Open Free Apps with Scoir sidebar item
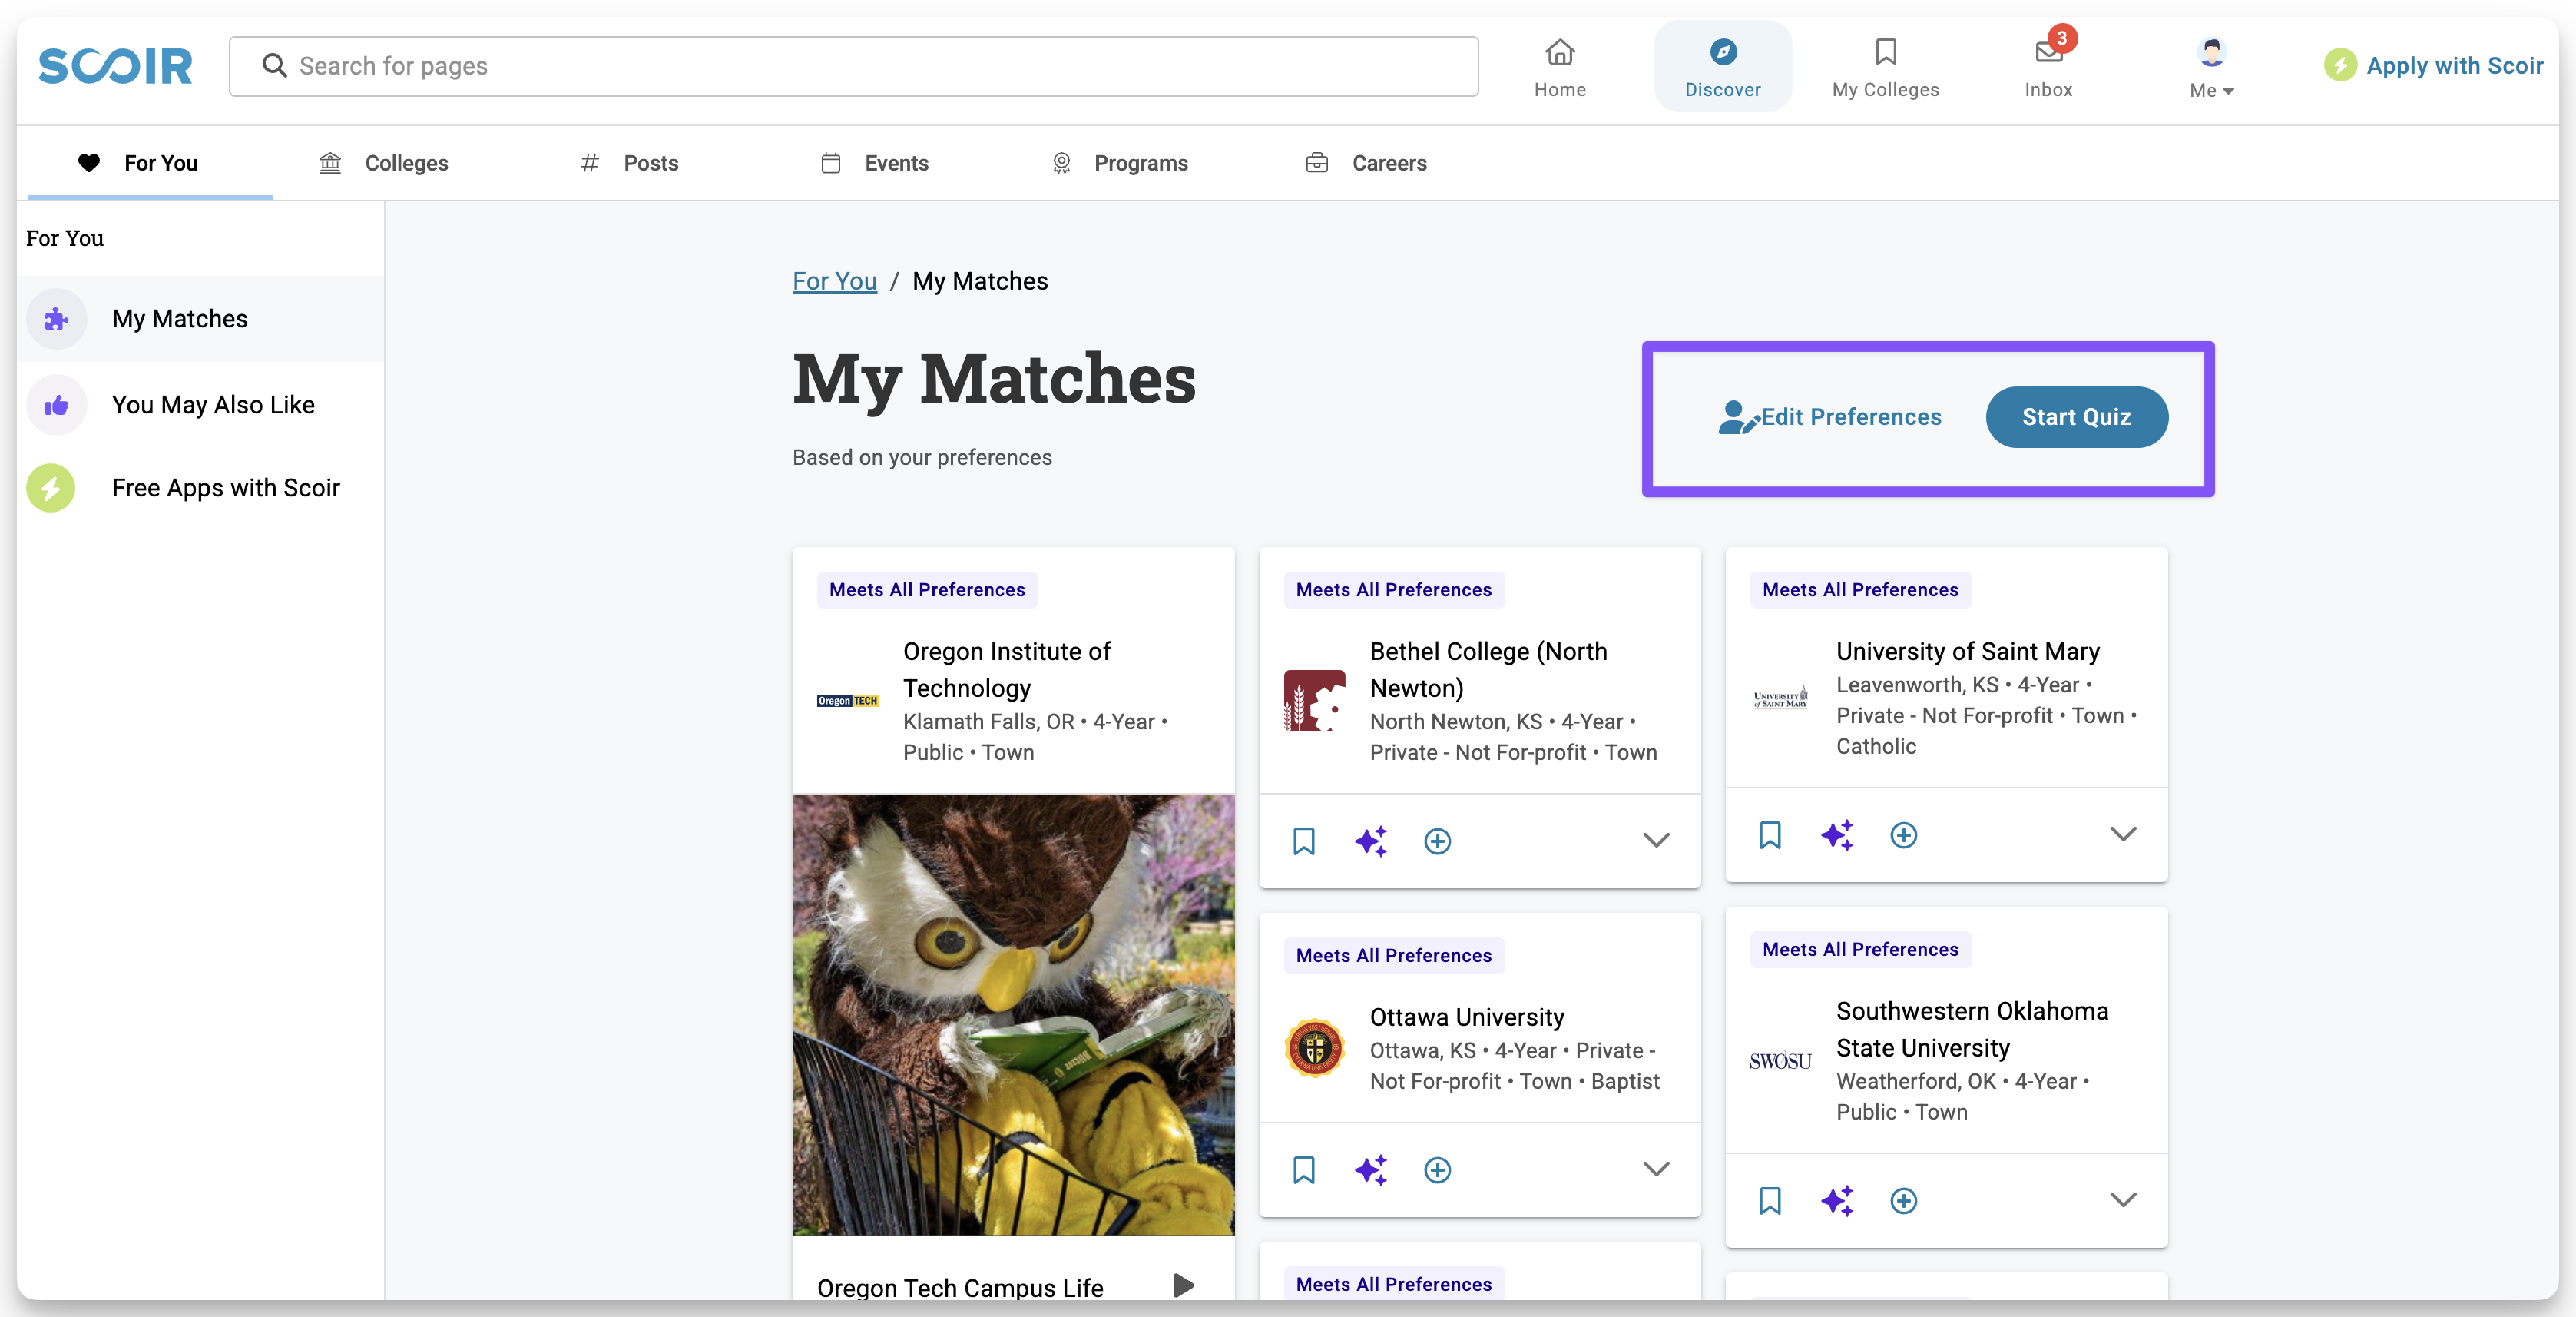 tap(201, 487)
